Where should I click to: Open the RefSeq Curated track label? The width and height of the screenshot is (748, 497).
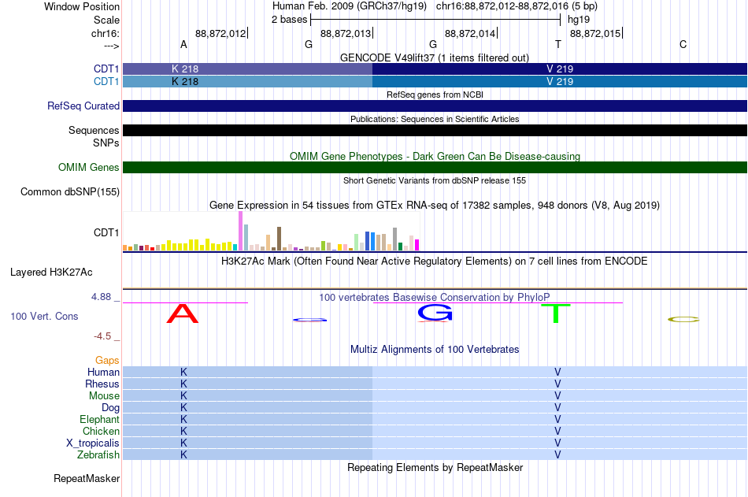83,106
